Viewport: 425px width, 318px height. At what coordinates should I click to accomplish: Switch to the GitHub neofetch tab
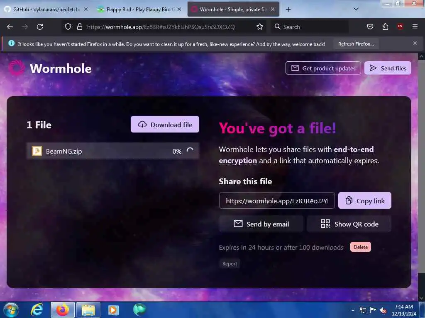(46, 10)
